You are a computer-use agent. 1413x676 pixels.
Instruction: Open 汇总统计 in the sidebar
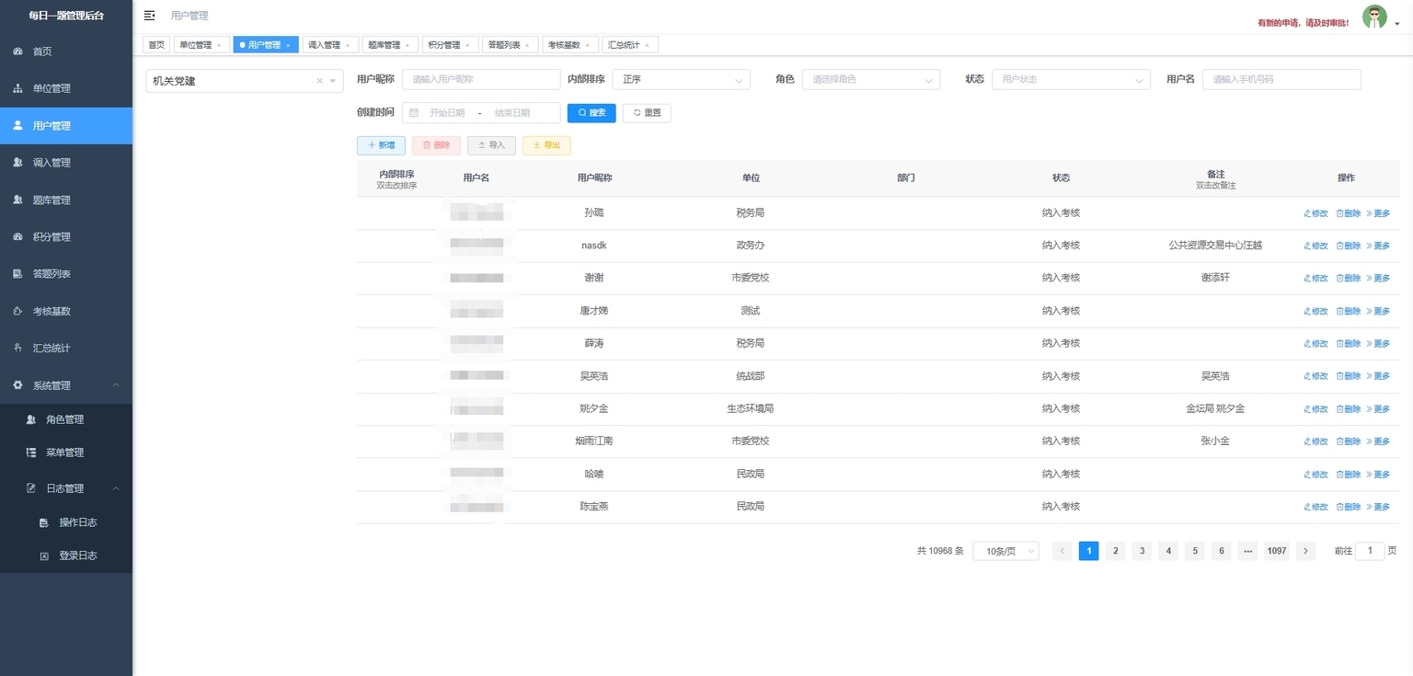[x=52, y=349]
